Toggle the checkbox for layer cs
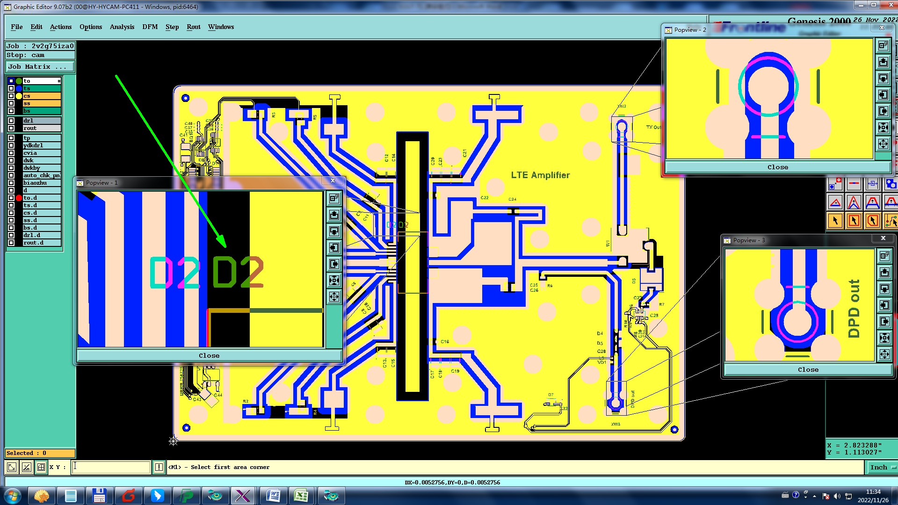The height and width of the screenshot is (505, 898). click(11, 96)
